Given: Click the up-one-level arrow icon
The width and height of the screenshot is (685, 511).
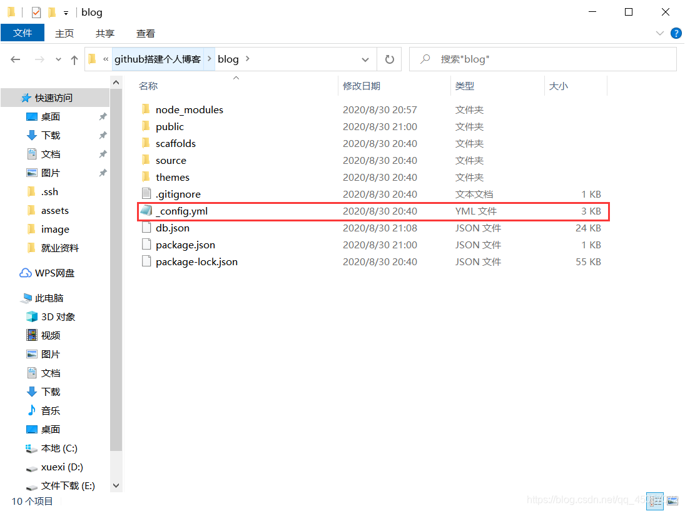Looking at the screenshot, I should click(74, 59).
